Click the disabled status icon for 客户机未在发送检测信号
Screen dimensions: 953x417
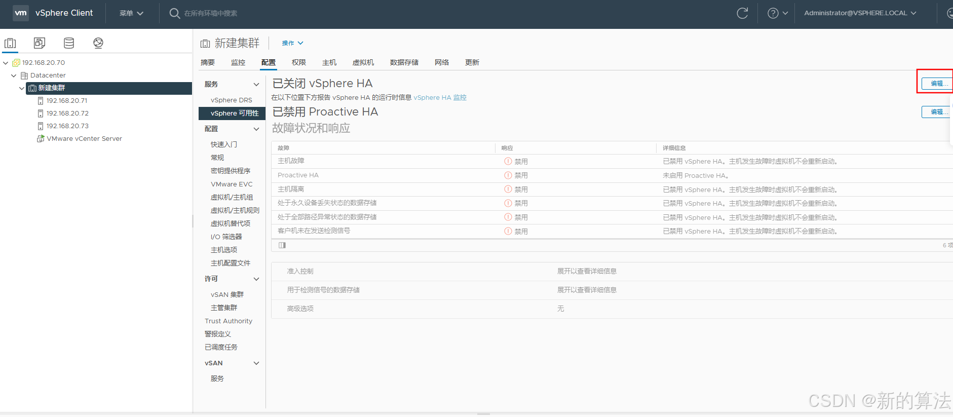(508, 231)
